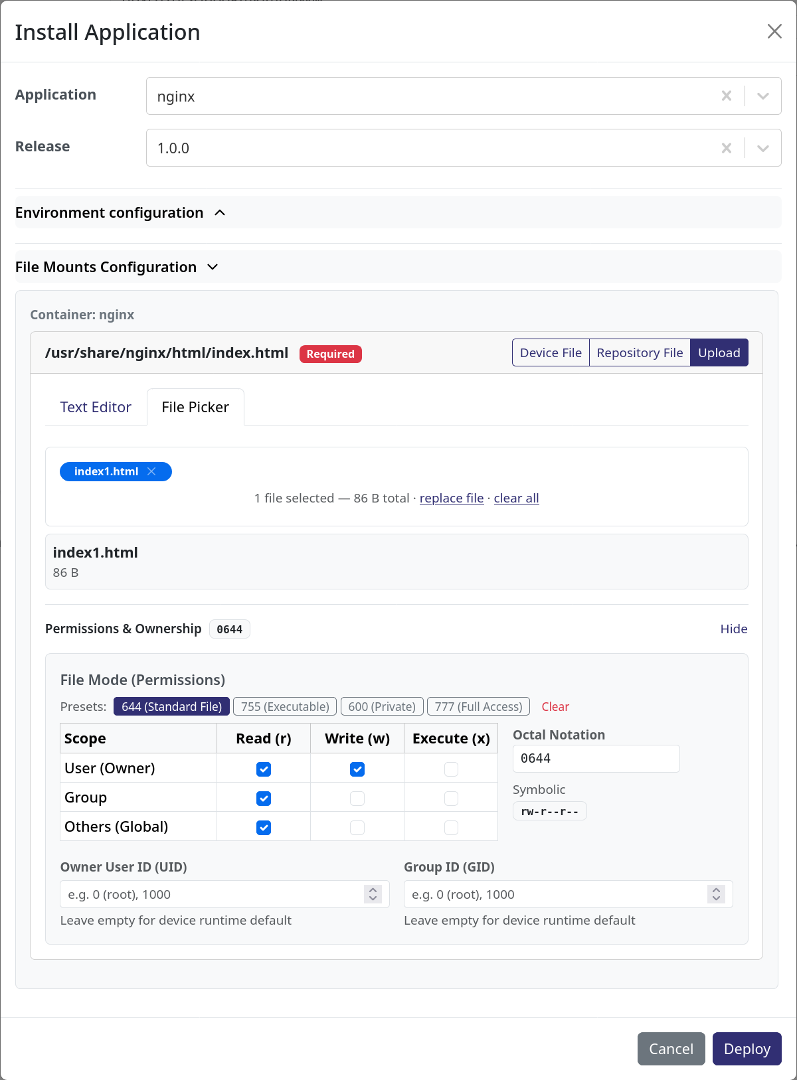Enable Others (Global) execute permission
The image size is (797, 1080).
click(x=451, y=828)
